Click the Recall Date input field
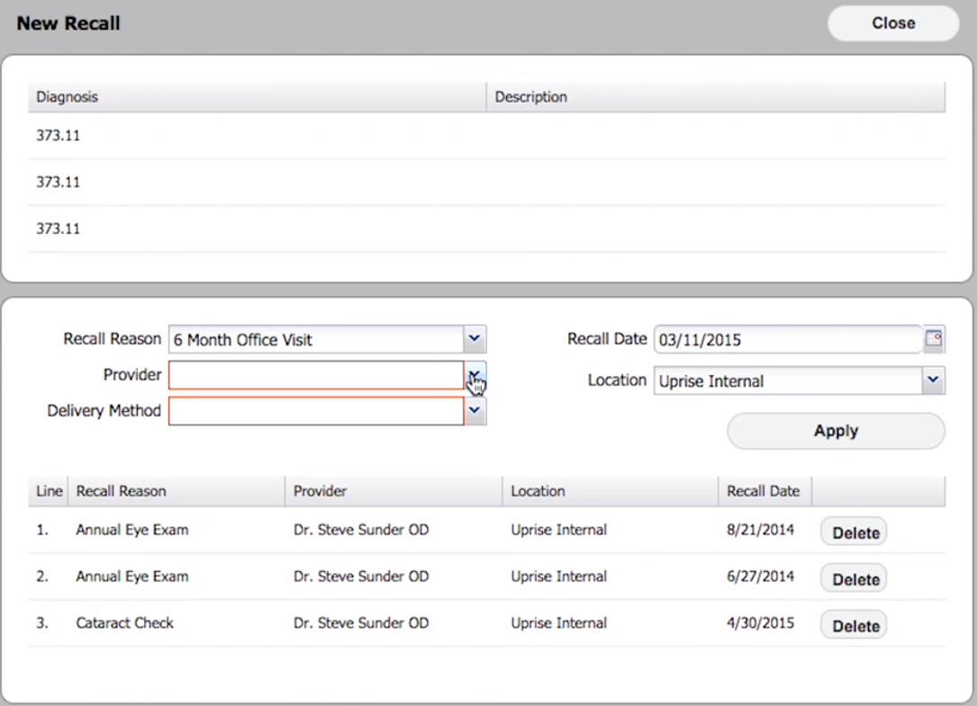The image size is (977, 706). (783, 339)
